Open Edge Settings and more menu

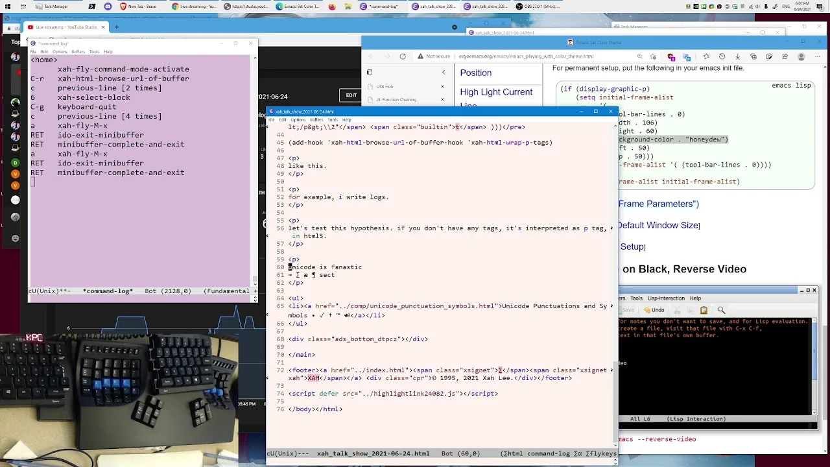[x=816, y=56]
